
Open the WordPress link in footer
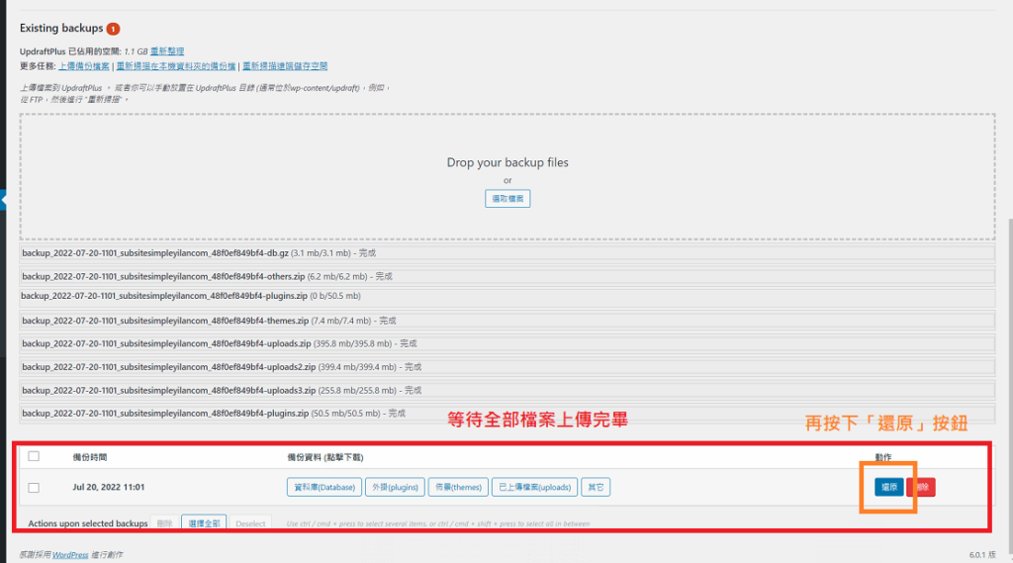click(x=70, y=555)
